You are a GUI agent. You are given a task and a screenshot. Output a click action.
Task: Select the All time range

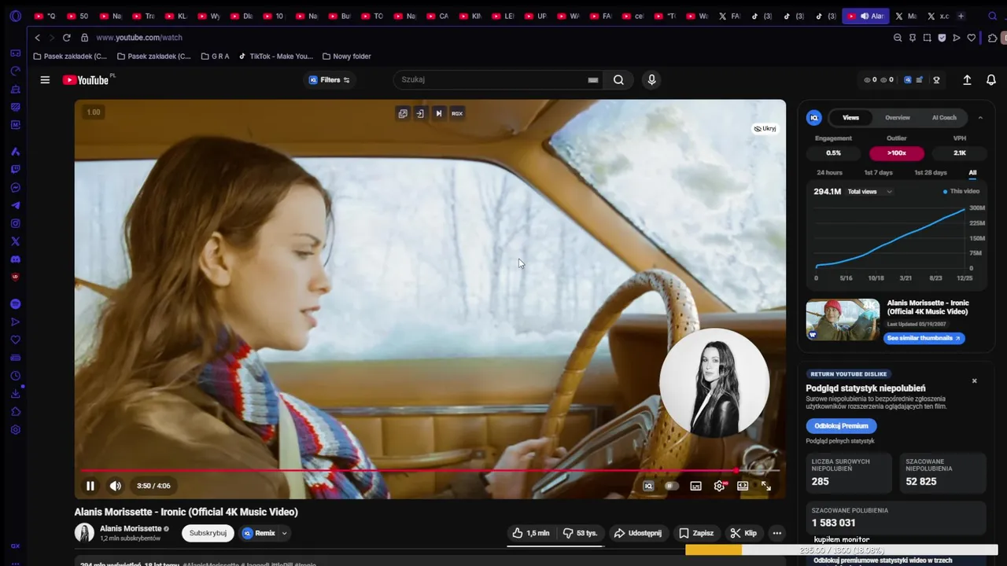(x=972, y=172)
